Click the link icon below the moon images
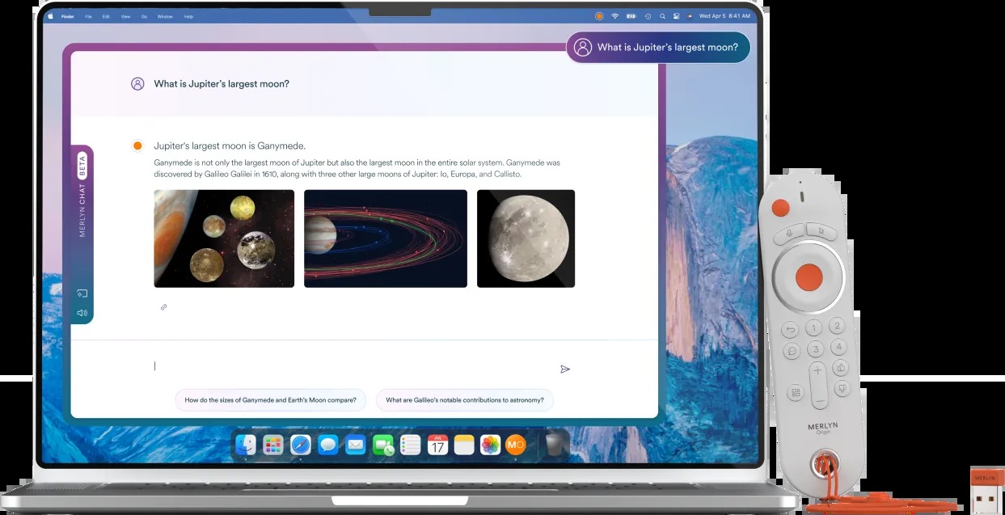Viewport: 1005px width, 515px height. click(x=163, y=307)
